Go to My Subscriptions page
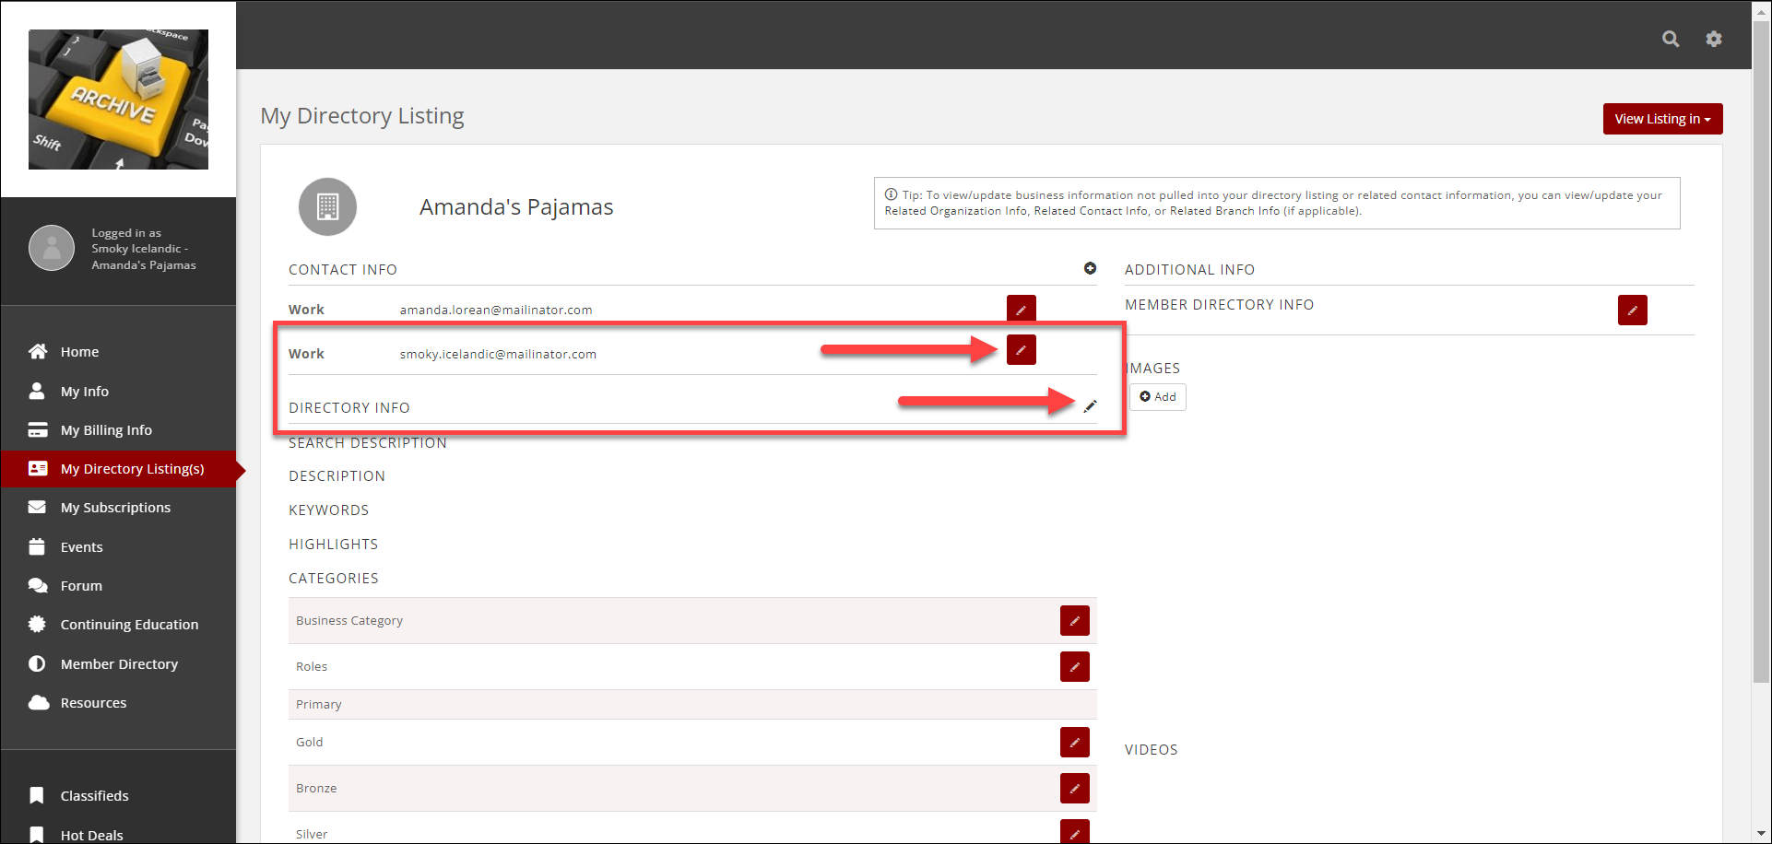Viewport: 1772px width, 844px height. [115, 508]
